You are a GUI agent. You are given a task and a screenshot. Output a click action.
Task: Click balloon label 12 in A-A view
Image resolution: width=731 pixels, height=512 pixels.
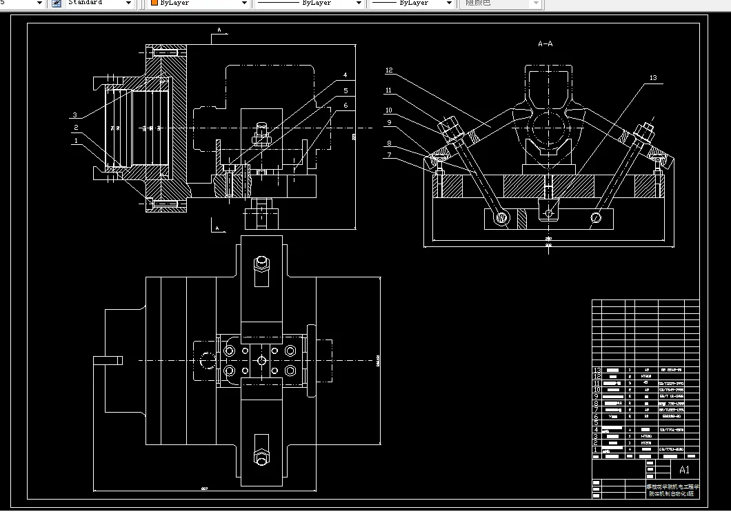(389, 70)
